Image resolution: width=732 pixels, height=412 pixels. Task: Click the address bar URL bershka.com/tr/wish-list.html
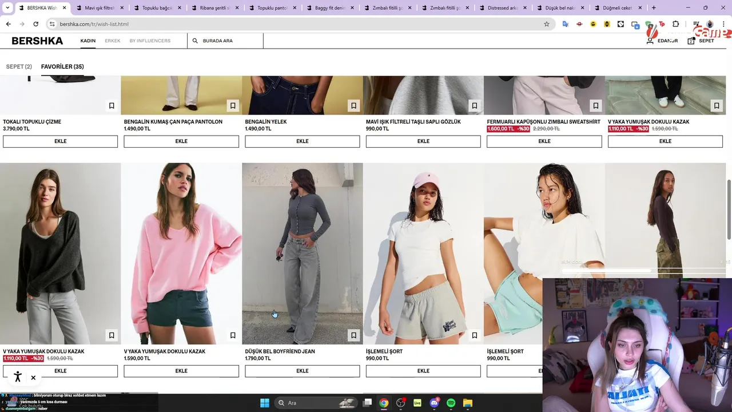tap(94, 24)
